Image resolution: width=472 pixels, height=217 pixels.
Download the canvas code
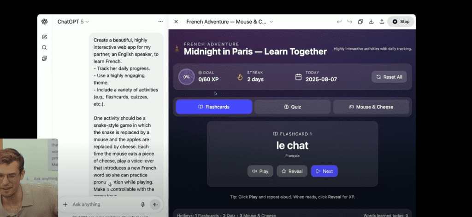click(371, 22)
